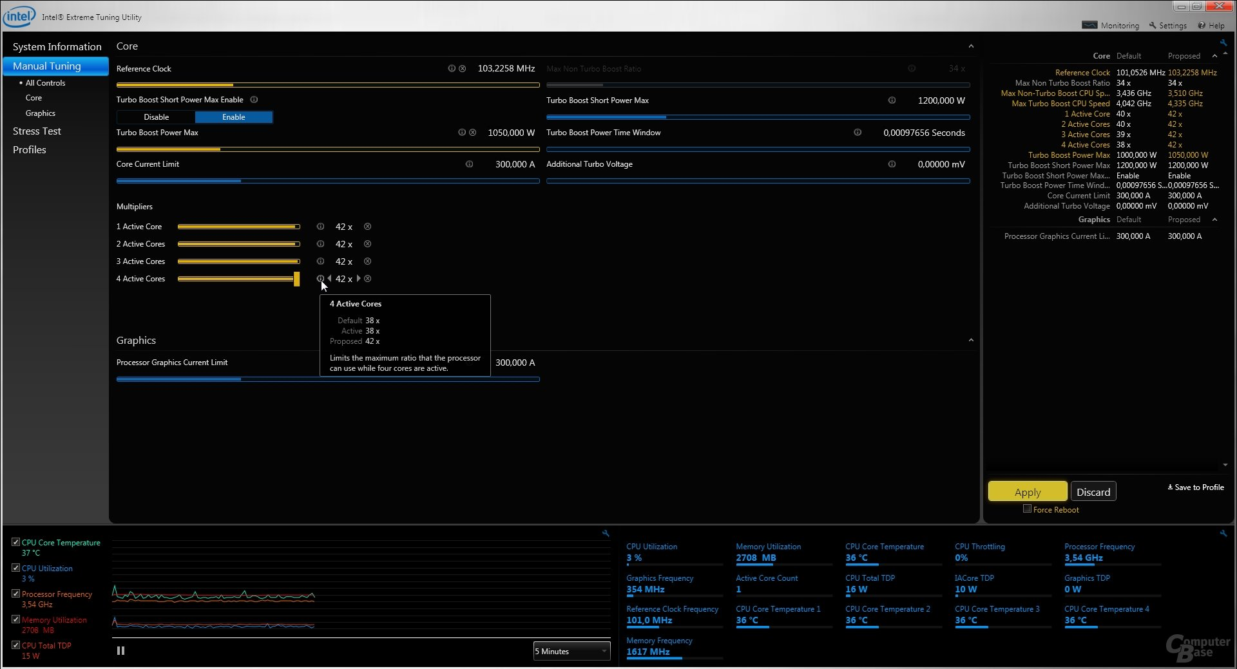Toggle the CPU Core Temperature graph checkbox
The image size is (1237, 669).
16,542
